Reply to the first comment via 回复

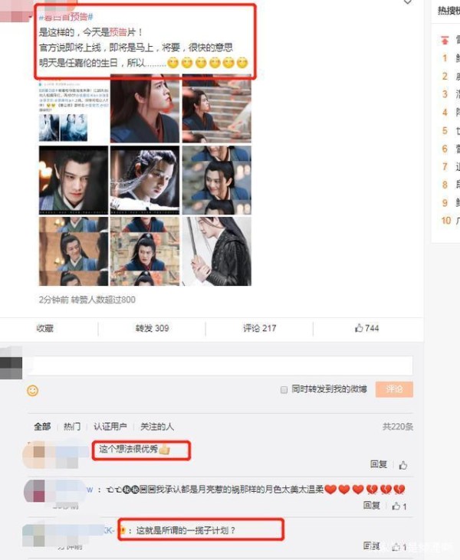[x=379, y=464]
